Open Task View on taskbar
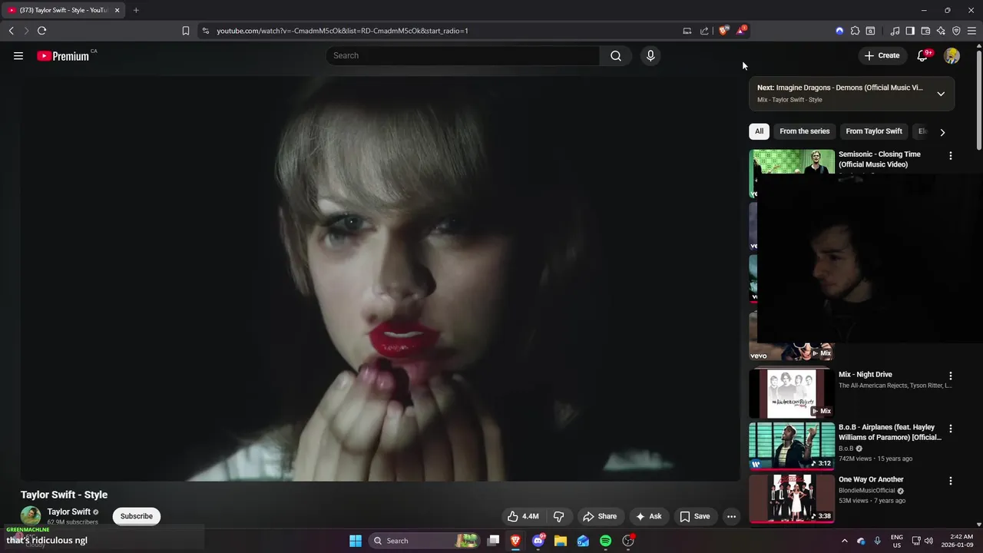 [x=494, y=541]
